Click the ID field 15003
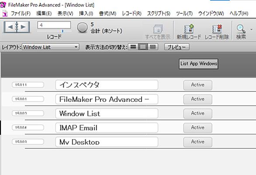256x175 pixels. pos(28,142)
